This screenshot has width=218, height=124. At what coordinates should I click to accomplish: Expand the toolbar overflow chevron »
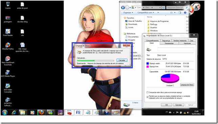pos(158,13)
